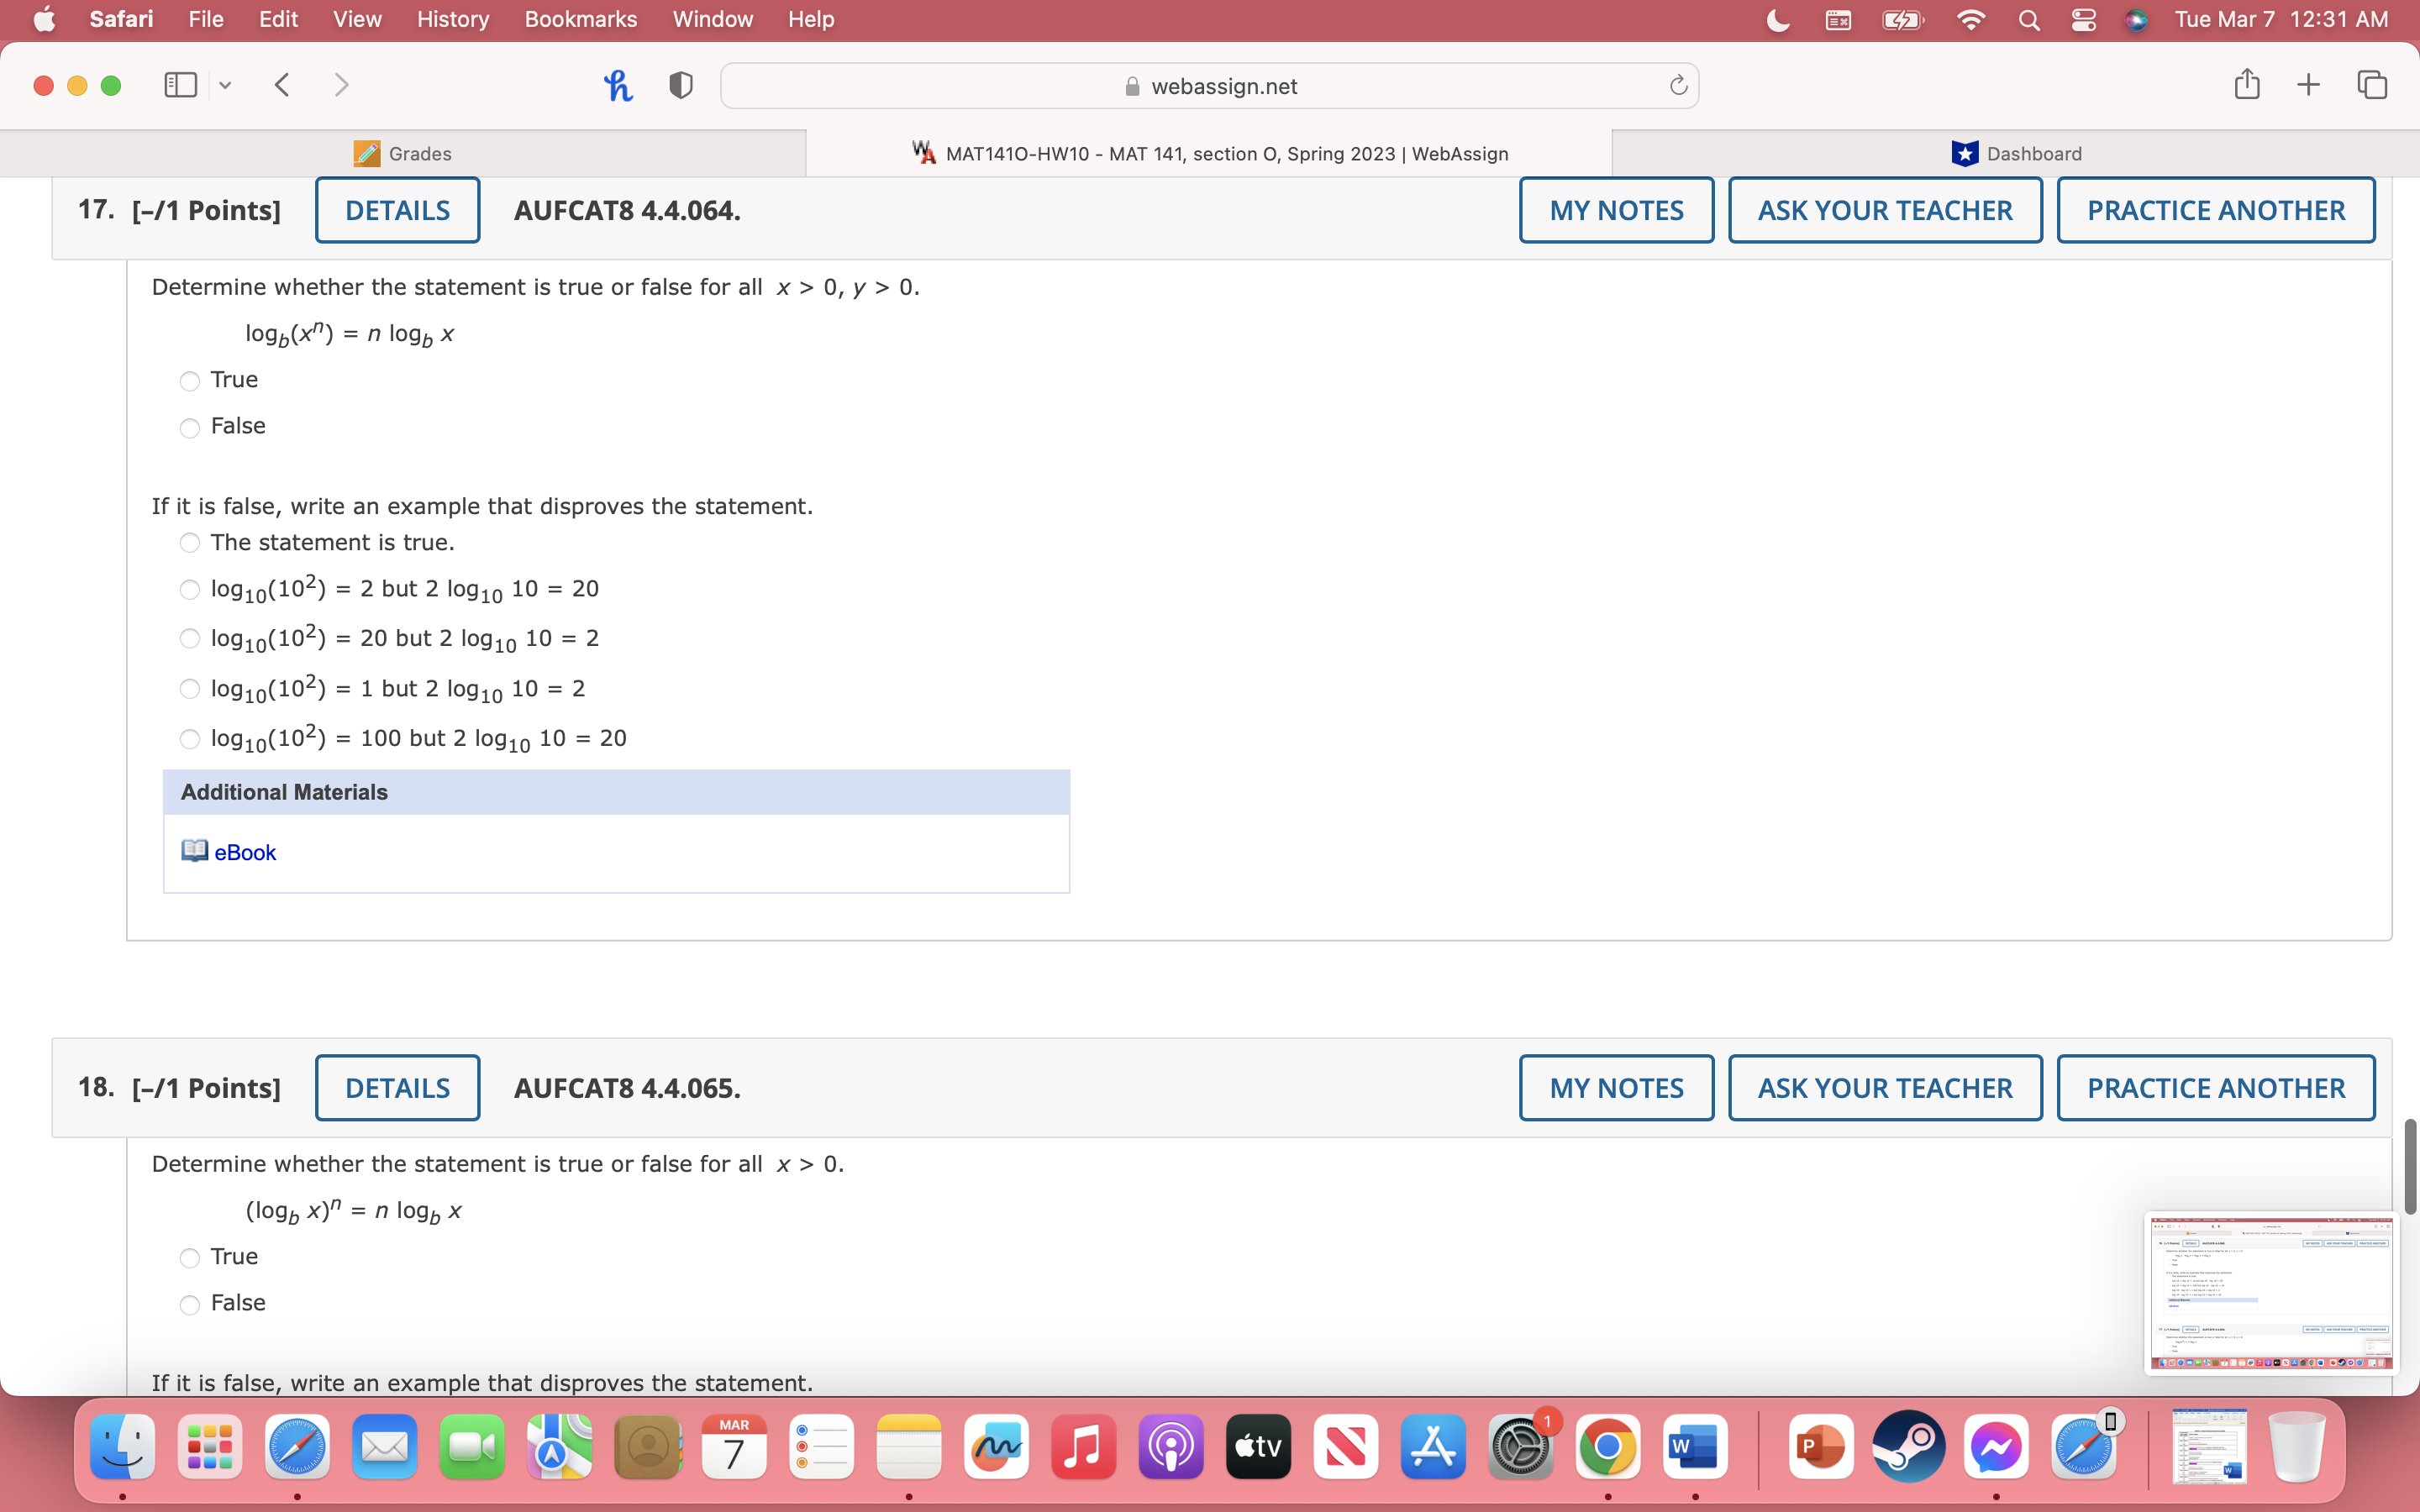Image resolution: width=2420 pixels, height=1512 pixels.
Task: Open the Handshake extension icon in toolbar
Action: tap(618, 85)
